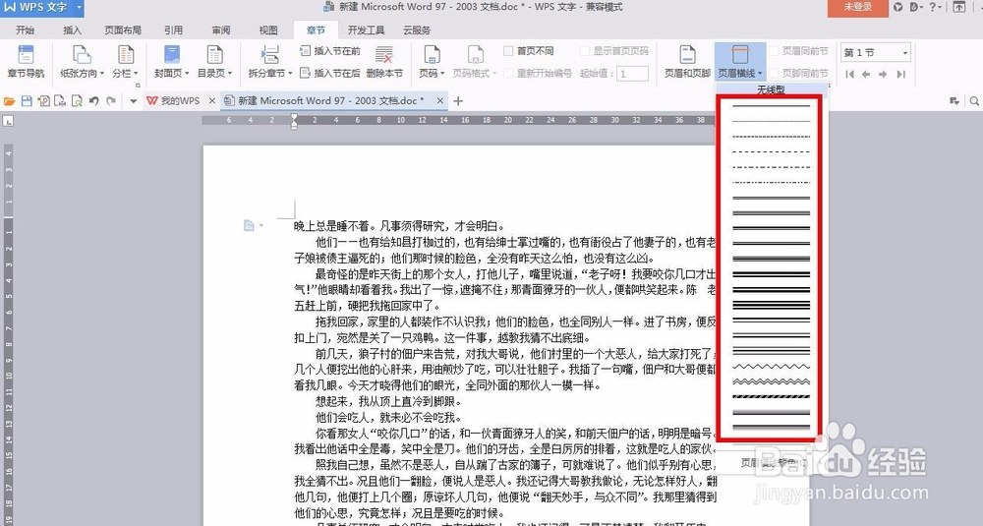Switch to the 引用 (References) ribbon tab
The height and width of the screenshot is (526, 983).
[174, 29]
